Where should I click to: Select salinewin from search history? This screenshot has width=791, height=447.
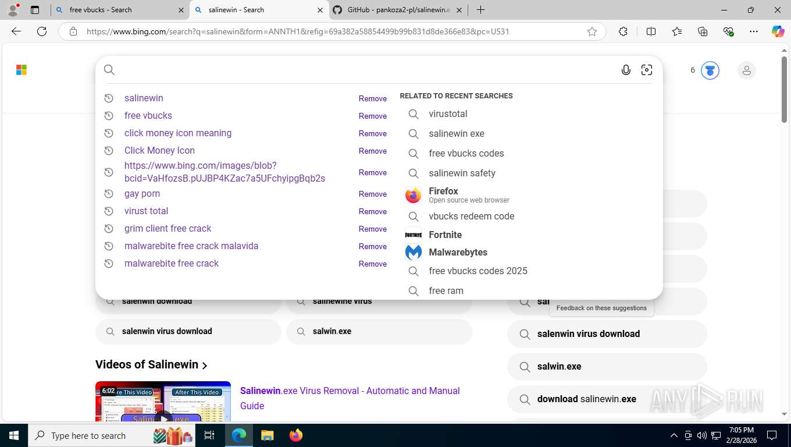click(x=144, y=98)
